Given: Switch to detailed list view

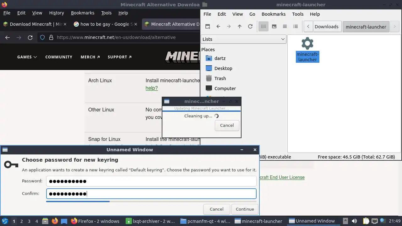Looking at the screenshot, I should (x=296, y=27).
